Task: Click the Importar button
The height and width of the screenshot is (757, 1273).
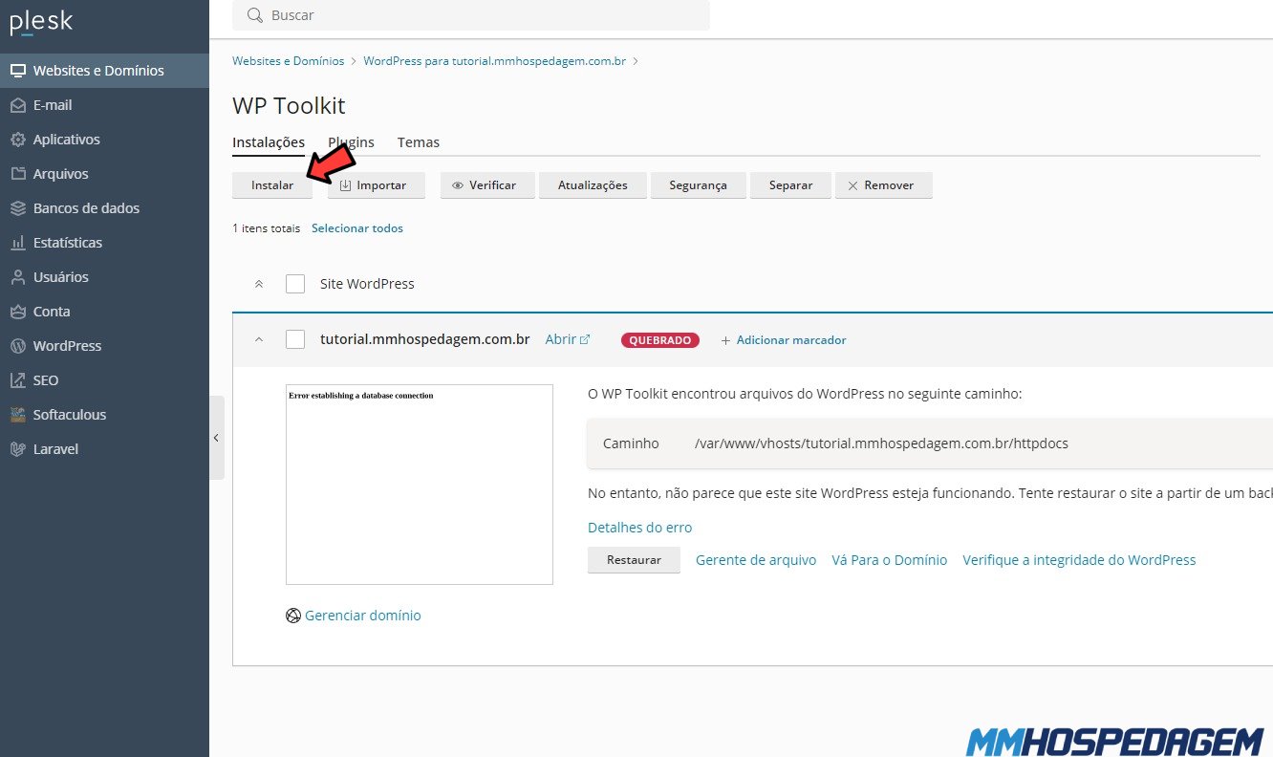Action: click(x=376, y=185)
